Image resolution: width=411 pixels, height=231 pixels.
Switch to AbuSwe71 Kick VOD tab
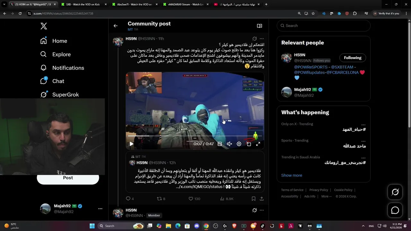pos(134,4)
